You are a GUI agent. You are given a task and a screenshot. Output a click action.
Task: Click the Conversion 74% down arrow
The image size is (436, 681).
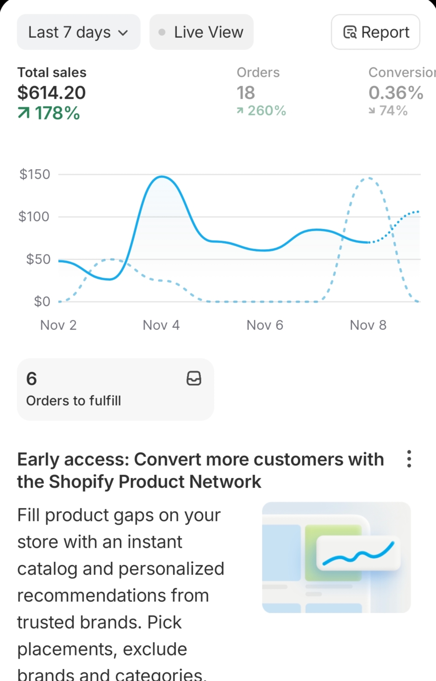coord(372,111)
